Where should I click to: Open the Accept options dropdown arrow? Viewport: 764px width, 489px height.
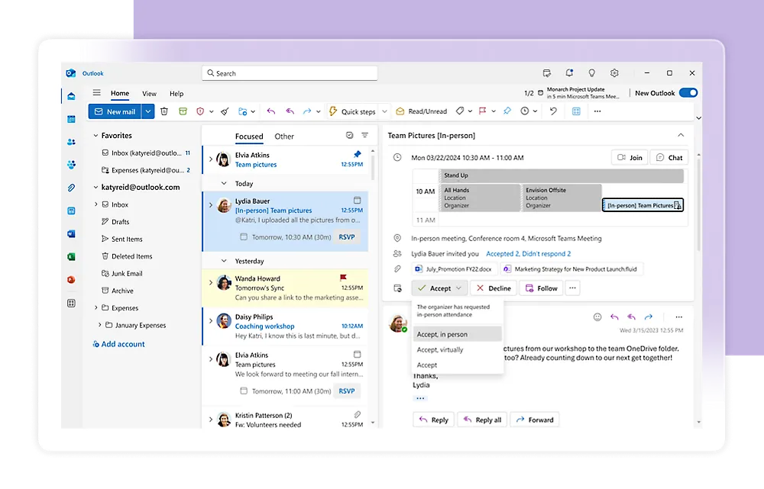click(x=458, y=288)
